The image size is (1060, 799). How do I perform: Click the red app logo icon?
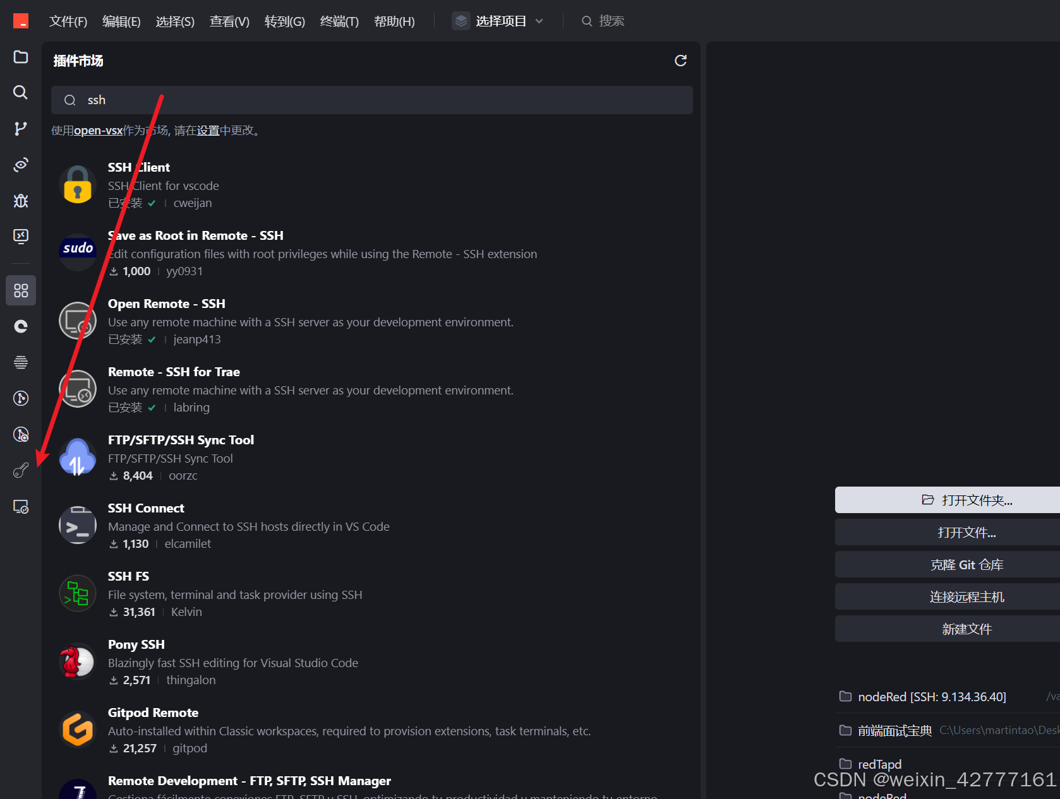click(x=21, y=21)
